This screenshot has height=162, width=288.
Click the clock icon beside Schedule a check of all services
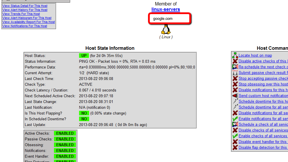(x=235, y=124)
